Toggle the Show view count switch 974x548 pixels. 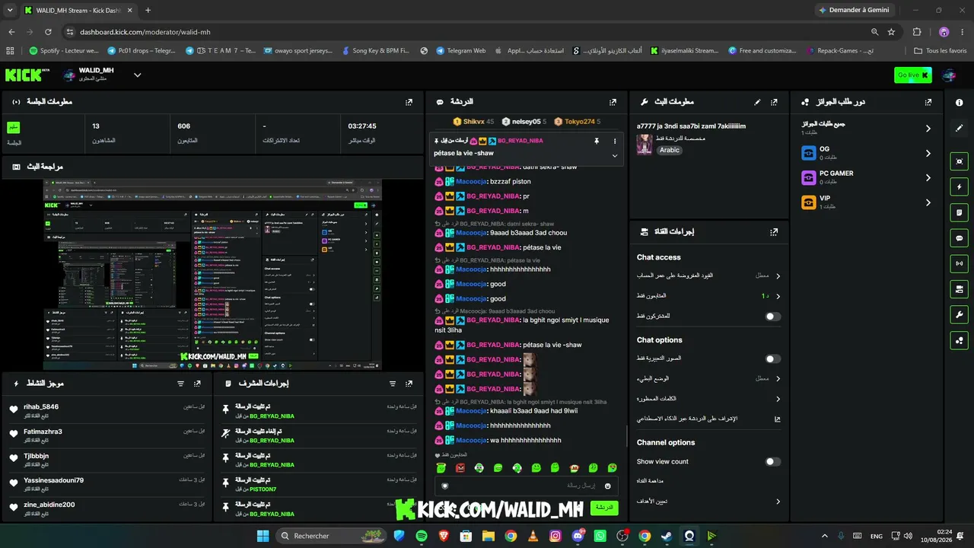(772, 461)
